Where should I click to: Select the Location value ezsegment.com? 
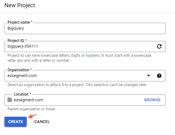pyautogui.click(x=28, y=100)
